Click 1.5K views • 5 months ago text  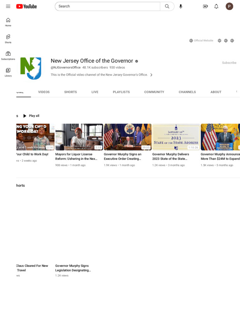(217, 165)
